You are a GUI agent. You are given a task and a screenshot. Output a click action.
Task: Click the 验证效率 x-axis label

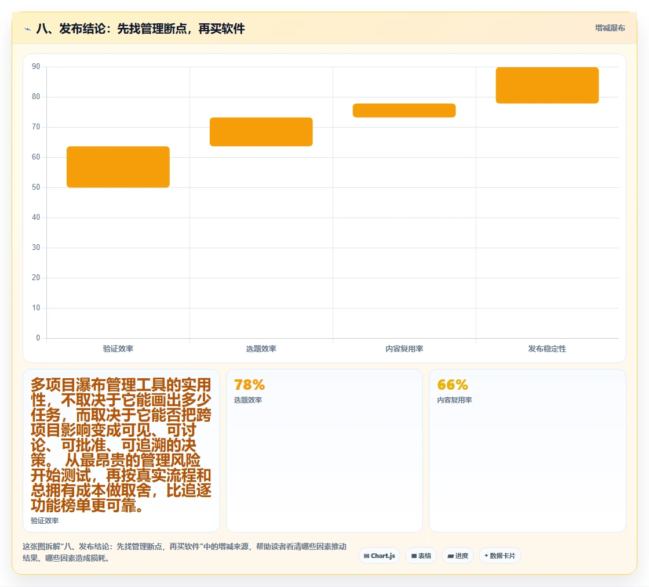click(118, 349)
